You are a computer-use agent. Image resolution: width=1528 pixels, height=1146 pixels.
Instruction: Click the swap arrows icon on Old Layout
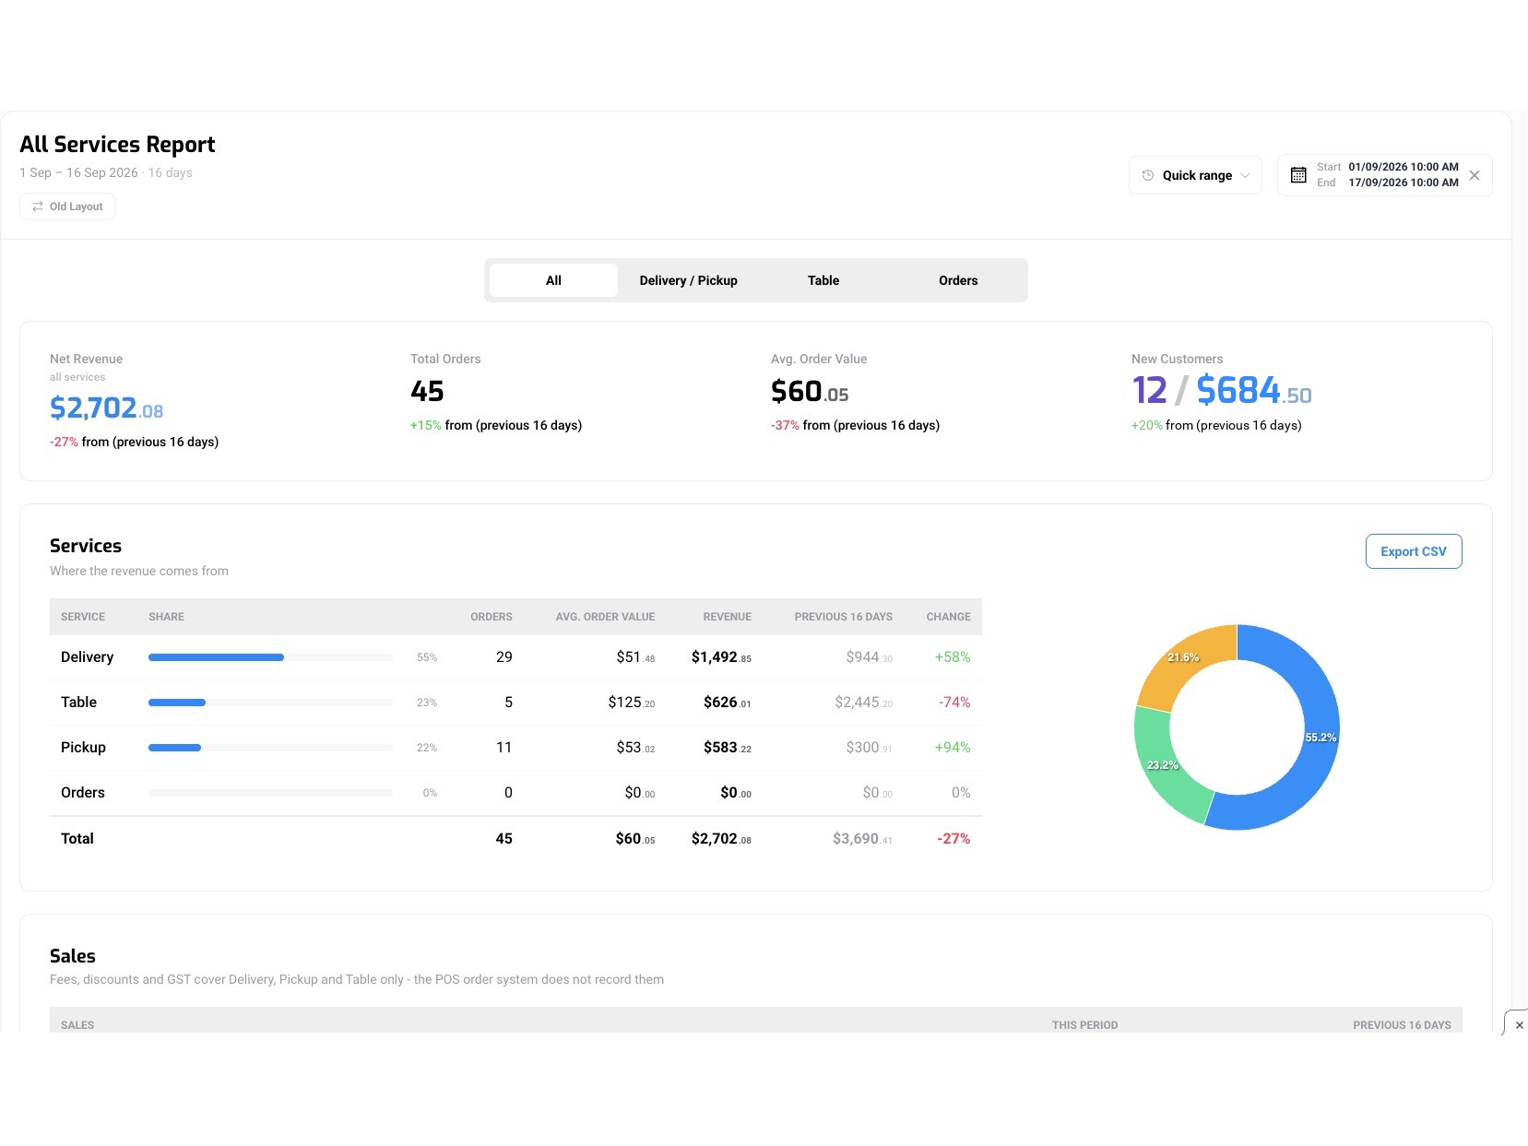point(38,207)
